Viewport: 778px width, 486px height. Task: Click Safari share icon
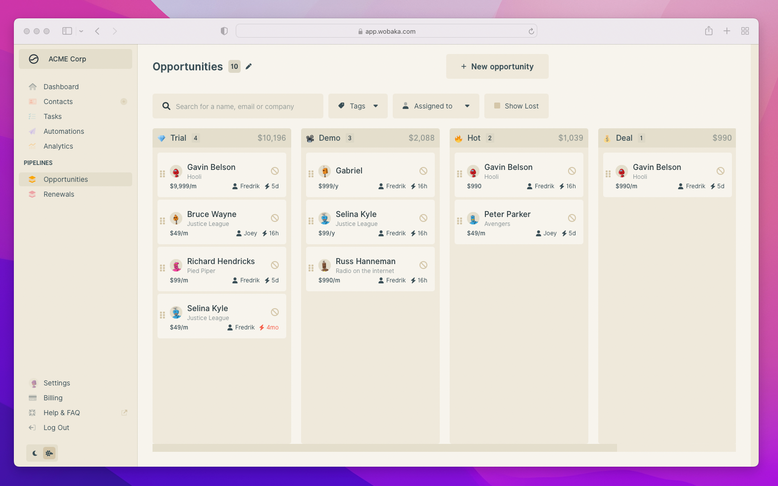709,31
